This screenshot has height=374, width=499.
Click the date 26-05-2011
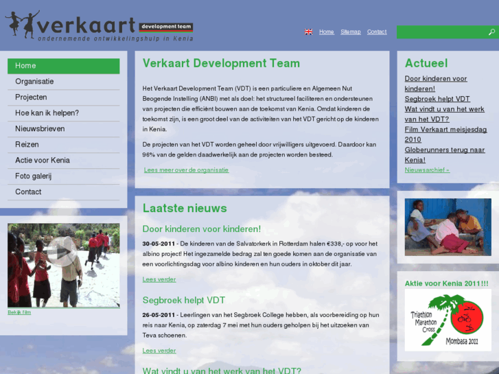click(x=159, y=315)
